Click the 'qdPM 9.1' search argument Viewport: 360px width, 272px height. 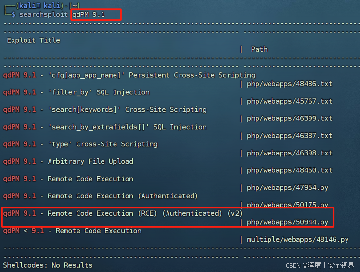[x=89, y=15]
